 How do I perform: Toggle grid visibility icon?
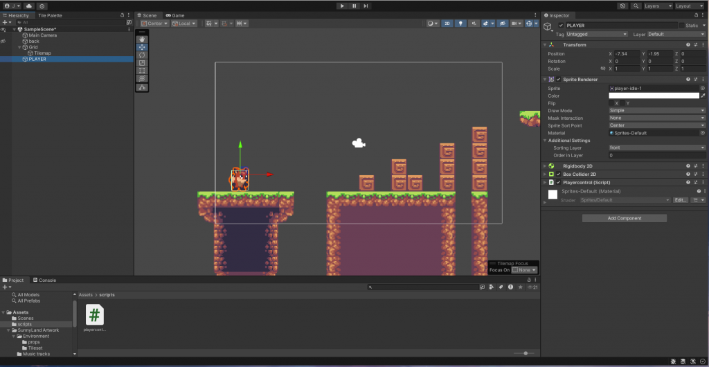210,24
